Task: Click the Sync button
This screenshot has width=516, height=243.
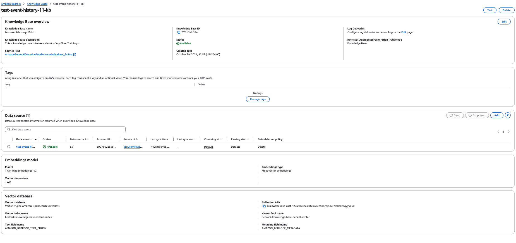Action: pyautogui.click(x=455, y=115)
